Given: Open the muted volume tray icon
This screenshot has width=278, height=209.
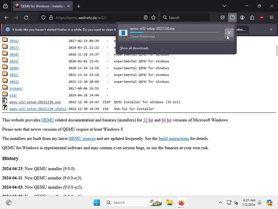Looking at the screenshot, I should pos(236,202).
